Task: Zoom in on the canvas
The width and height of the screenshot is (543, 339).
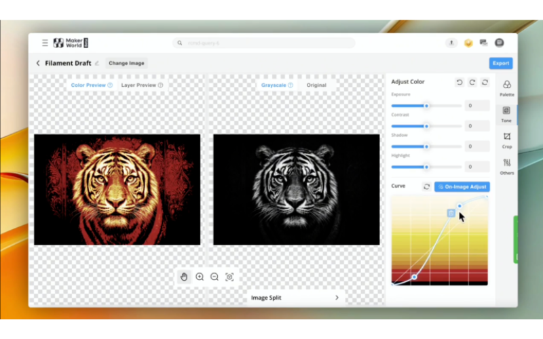Action: [x=200, y=277]
